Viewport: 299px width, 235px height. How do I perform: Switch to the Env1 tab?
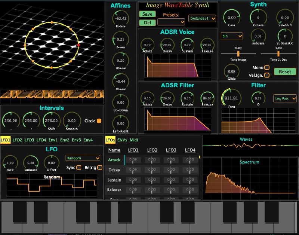tap(53, 140)
